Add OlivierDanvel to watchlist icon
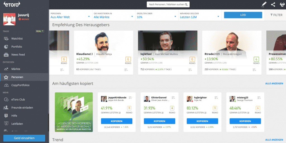The width and height of the screenshot is (286, 143). (173, 98)
